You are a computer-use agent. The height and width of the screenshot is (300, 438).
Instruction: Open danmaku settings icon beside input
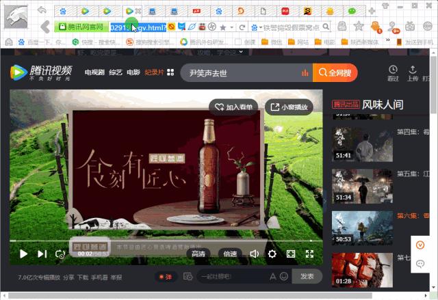(x=188, y=277)
